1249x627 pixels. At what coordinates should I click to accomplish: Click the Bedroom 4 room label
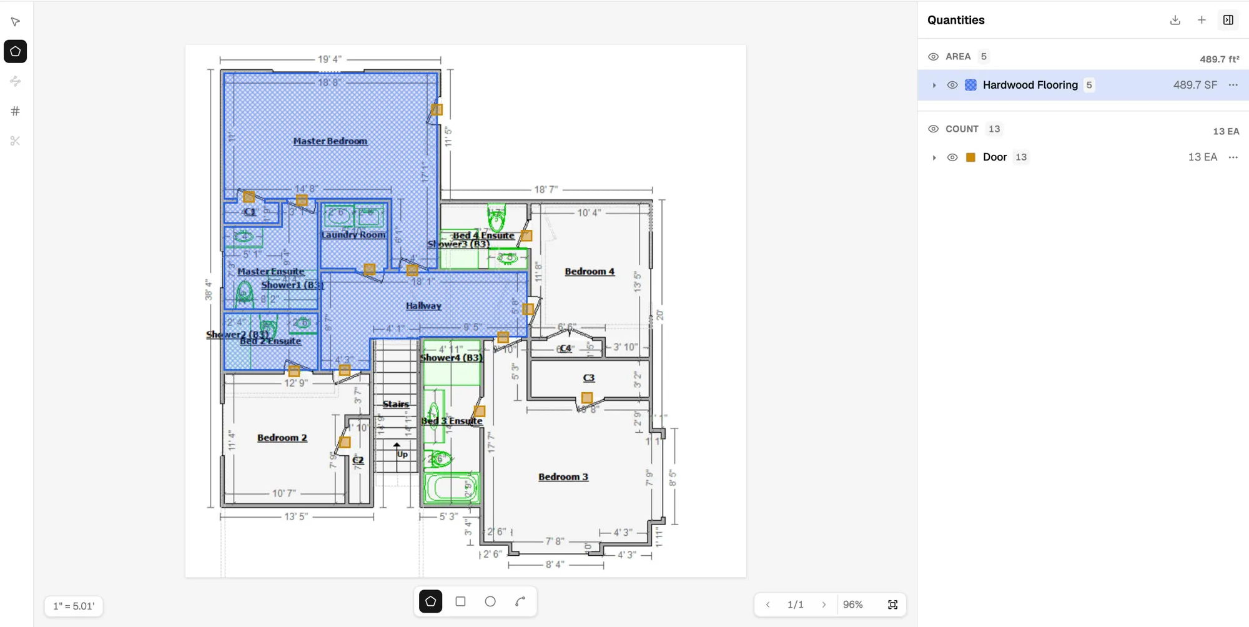(x=590, y=271)
